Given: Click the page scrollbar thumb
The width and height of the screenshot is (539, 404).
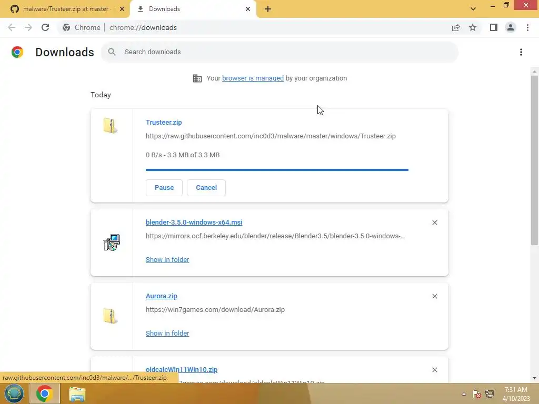Looking at the screenshot, I should pos(534,160).
